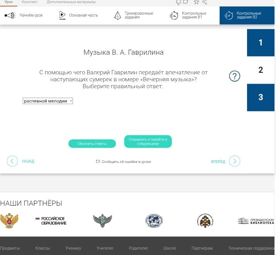The height and width of the screenshot is (255, 276).
Task: Switch to the Дополнительные материалы tab
Action: coord(71,2)
